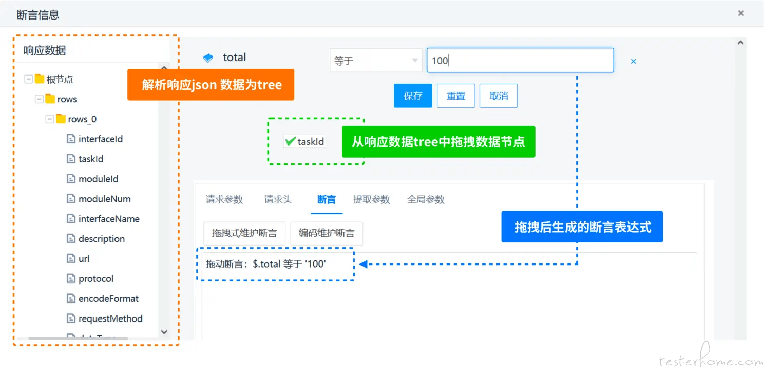This screenshot has height=377, width=764.
Task: Collapse the rows folder node
Action: pos(39,99)
